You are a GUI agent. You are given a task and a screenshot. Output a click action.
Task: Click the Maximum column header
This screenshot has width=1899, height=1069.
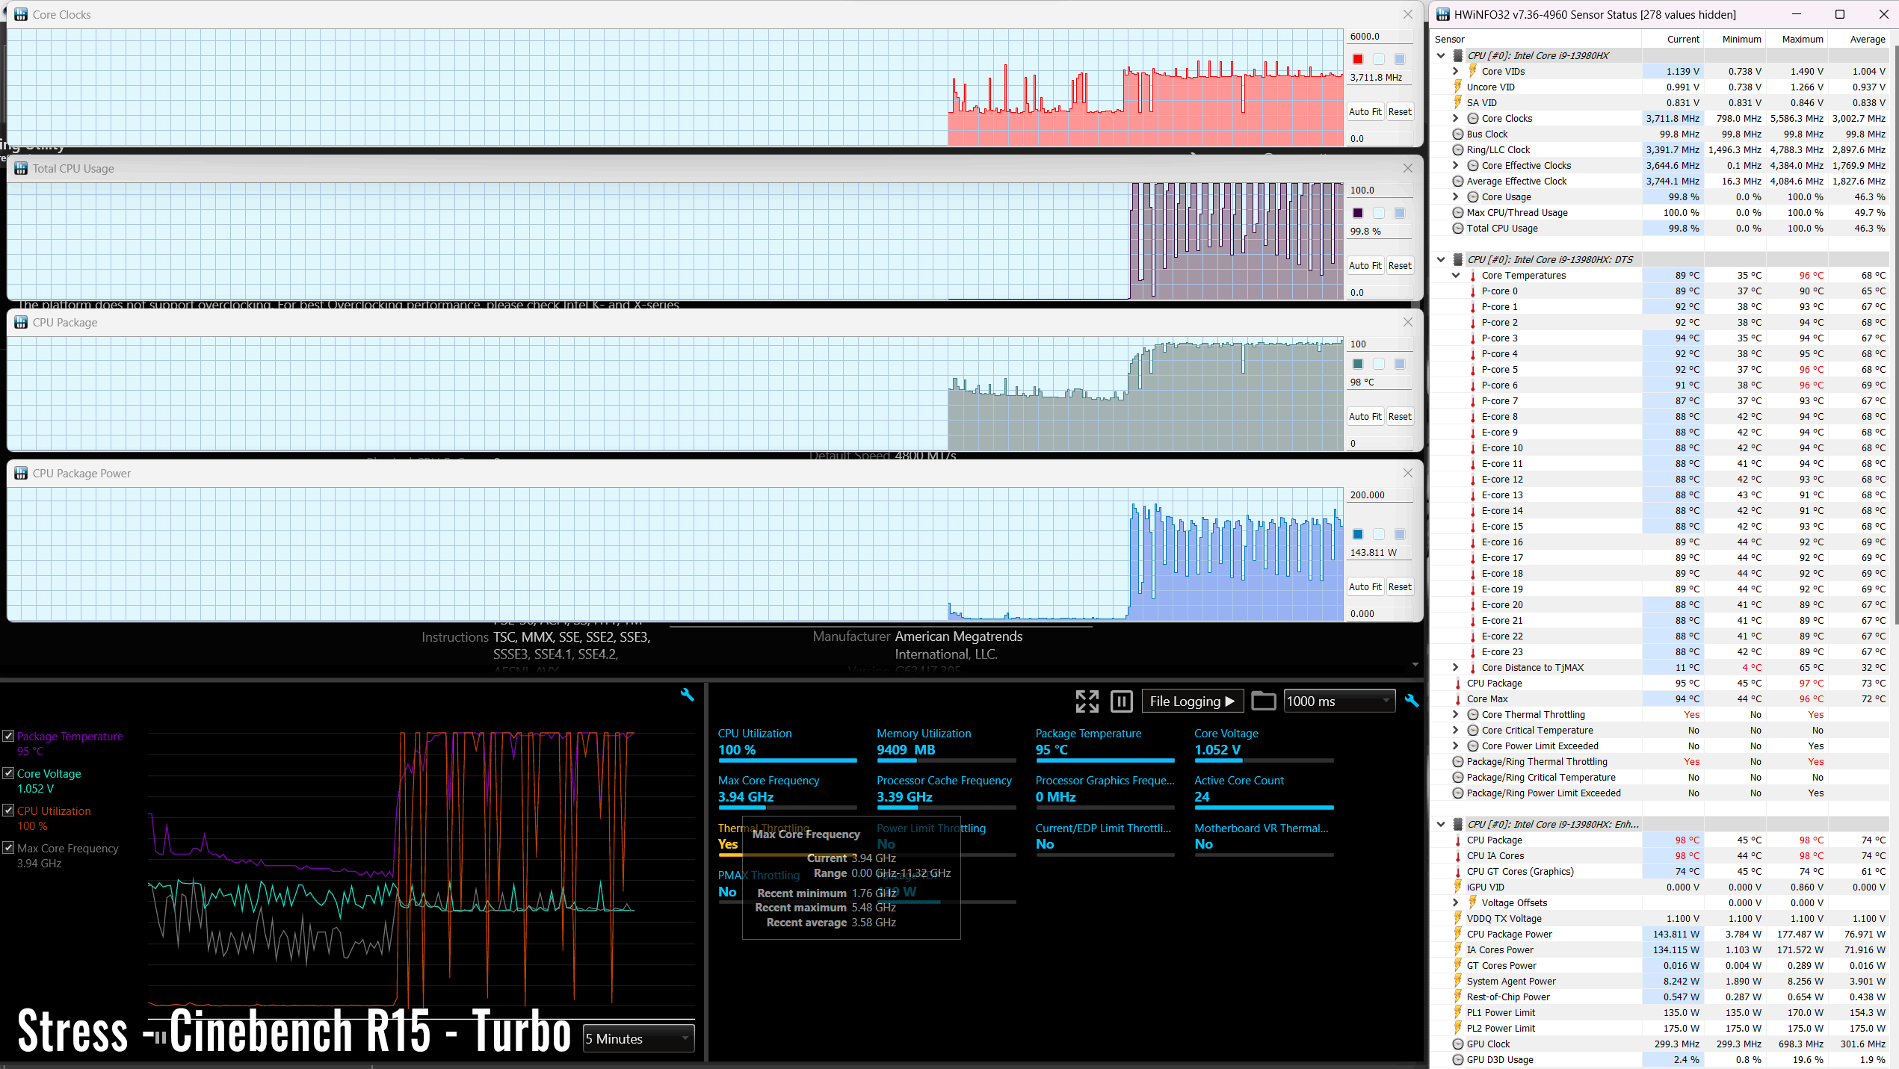point(1797,39)
